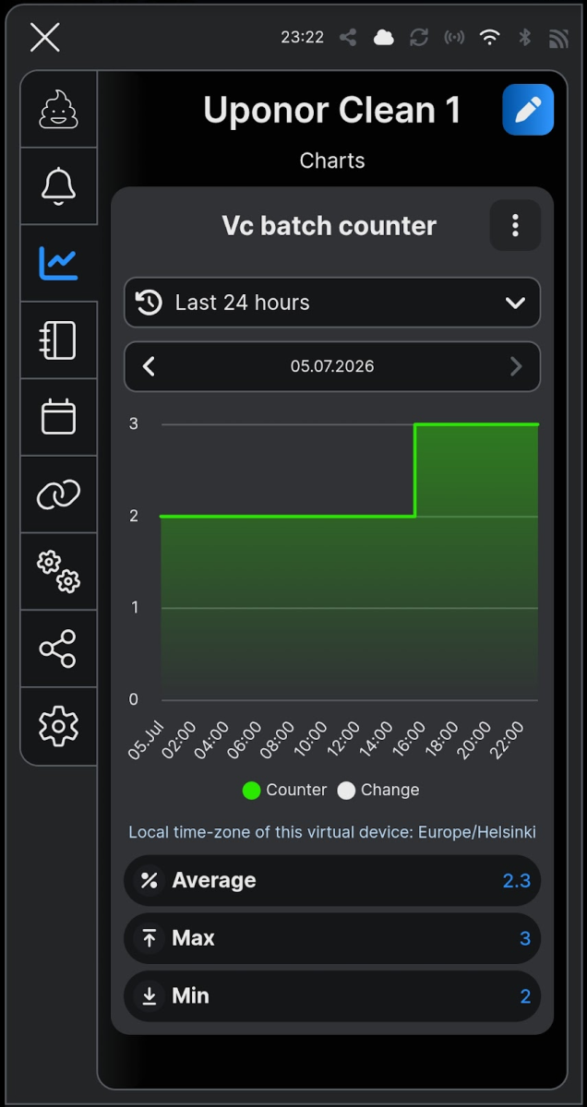Open the chain links tab
587x1107 pixels.
pyautogui.click(x=58, y=494)
